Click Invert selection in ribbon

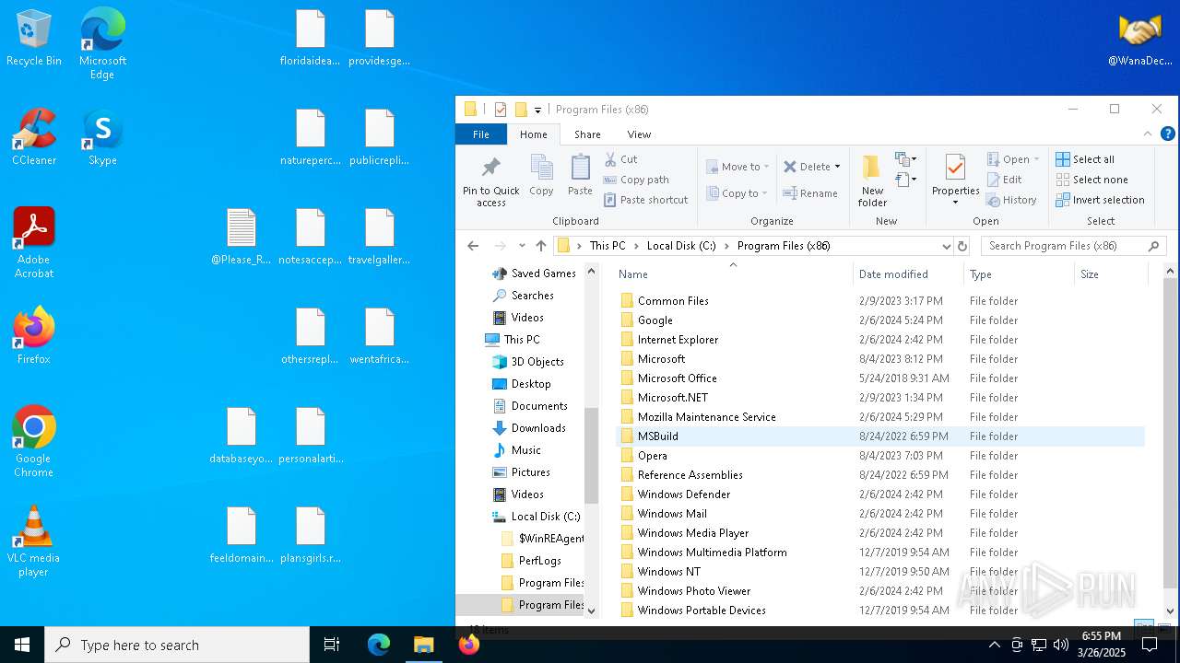1100,200
